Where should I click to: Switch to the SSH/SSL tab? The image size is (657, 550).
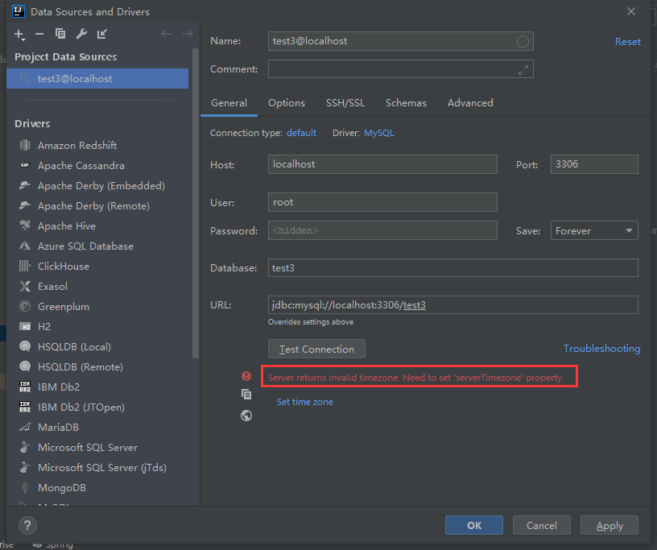pyautogui.click(x=345, y=102)
